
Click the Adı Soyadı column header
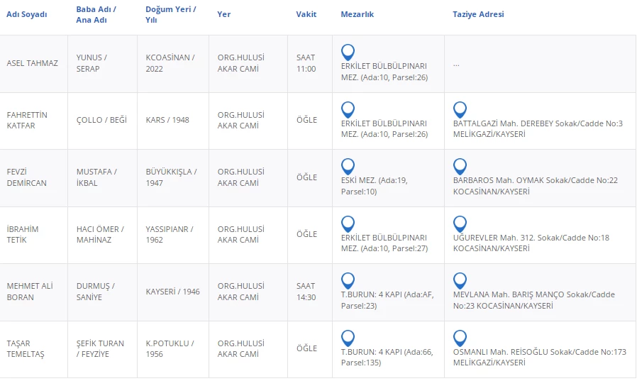click(x=27, y=14)
